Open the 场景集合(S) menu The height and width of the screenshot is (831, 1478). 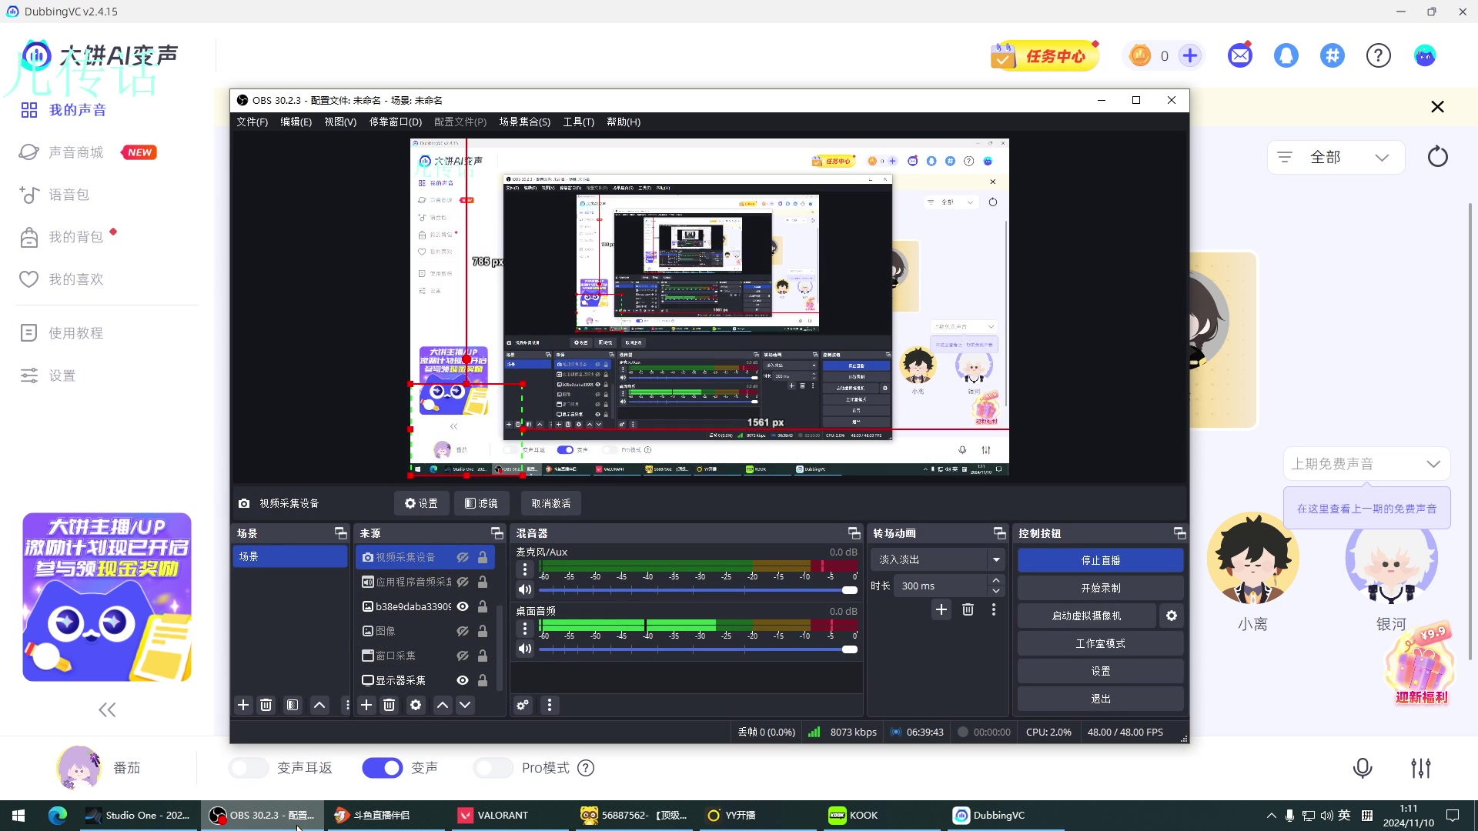pos(524,122)
